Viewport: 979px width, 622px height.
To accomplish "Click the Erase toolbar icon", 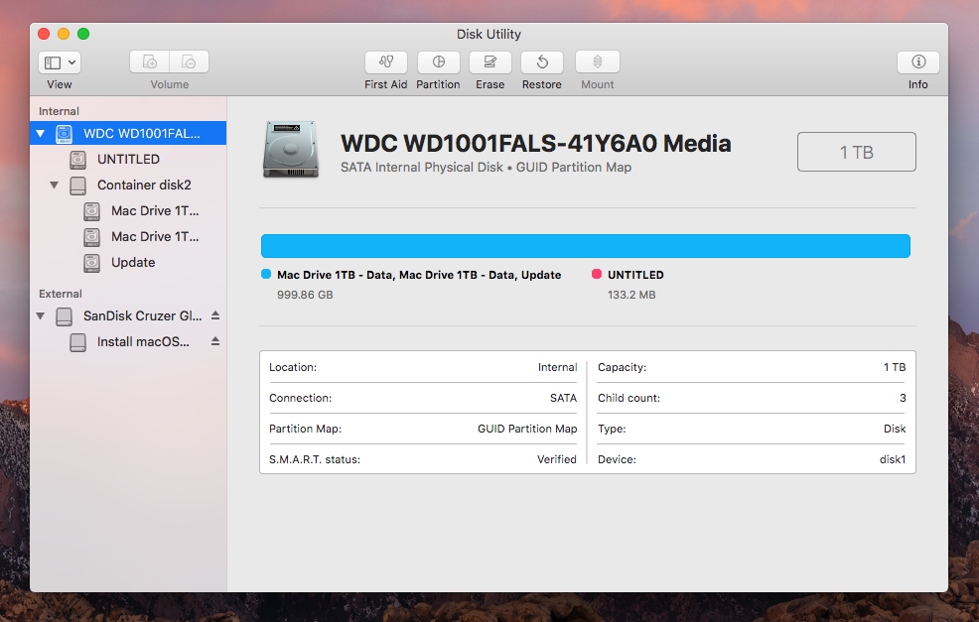I will point(490,62).
